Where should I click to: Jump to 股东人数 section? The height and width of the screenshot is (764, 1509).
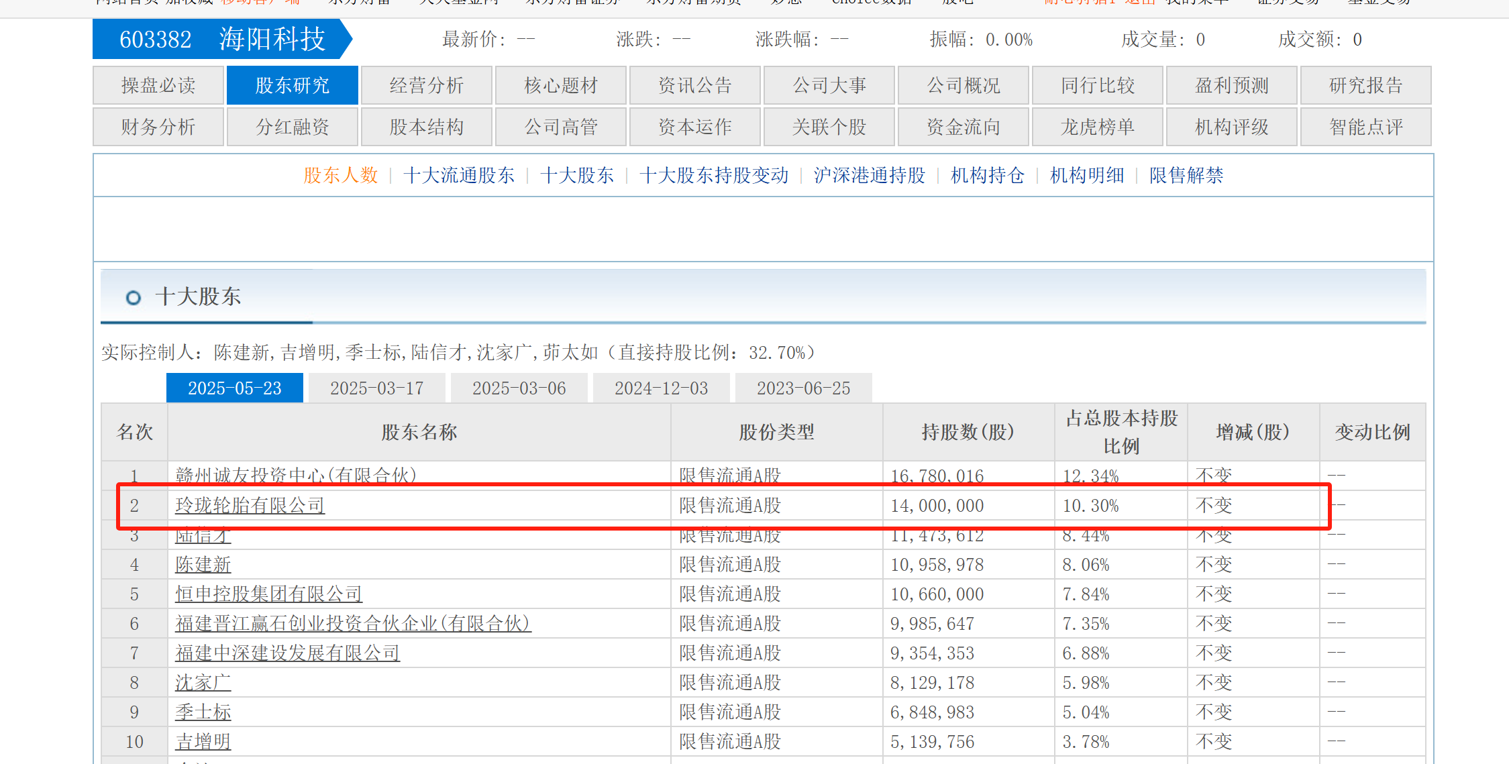click(x=341, y=175)
